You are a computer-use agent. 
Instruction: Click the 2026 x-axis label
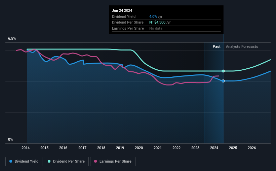coord(252,148)
